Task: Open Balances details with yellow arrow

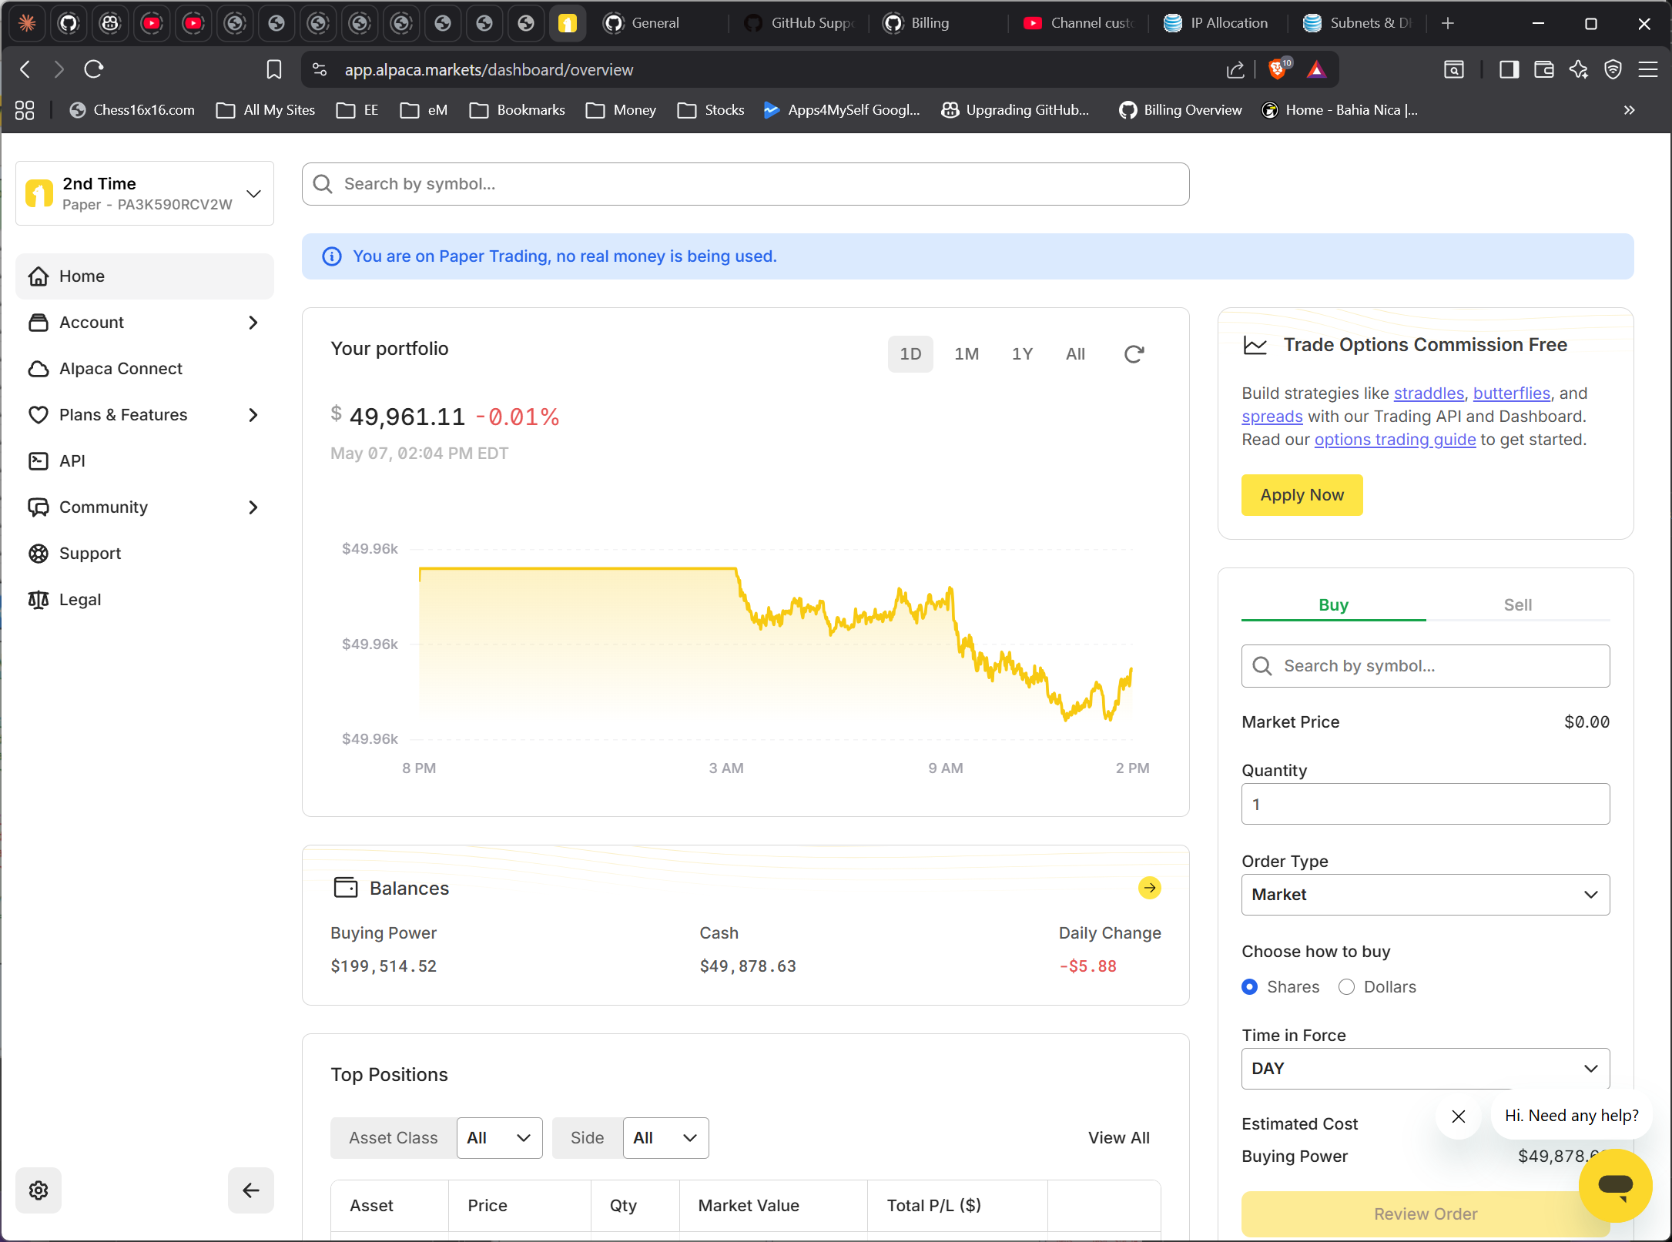Action: point(1149,888)
